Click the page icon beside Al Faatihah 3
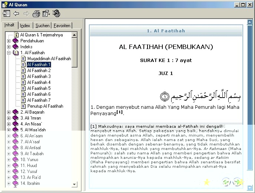 (x=23, y=76)
